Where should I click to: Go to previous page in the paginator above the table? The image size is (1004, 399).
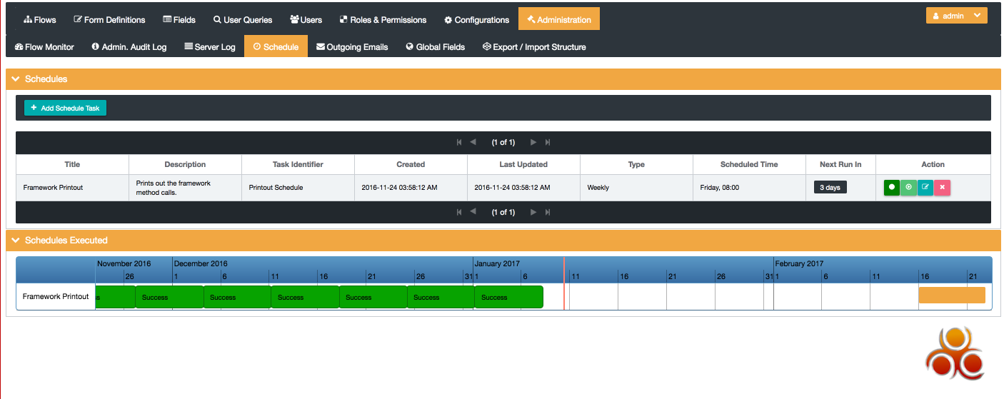click(x=473, y=142)
